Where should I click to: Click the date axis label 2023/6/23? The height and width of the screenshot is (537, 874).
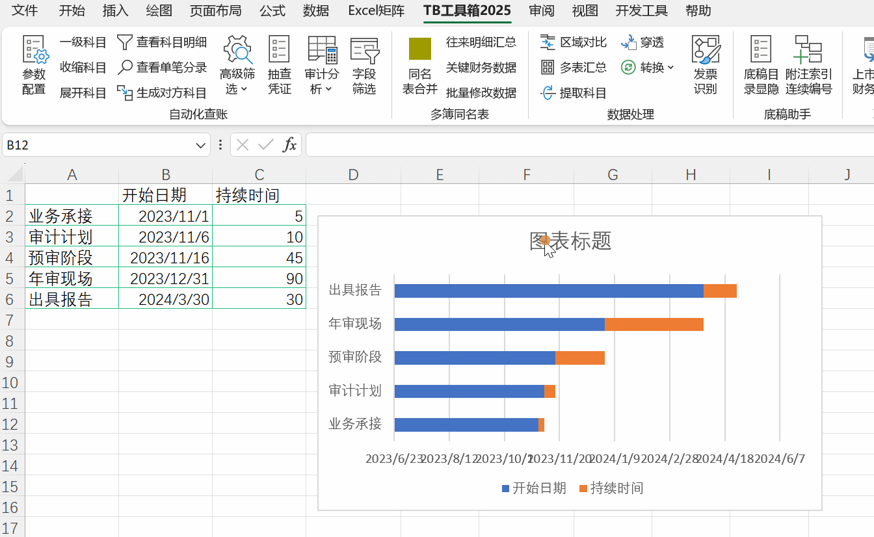[395, 459]
